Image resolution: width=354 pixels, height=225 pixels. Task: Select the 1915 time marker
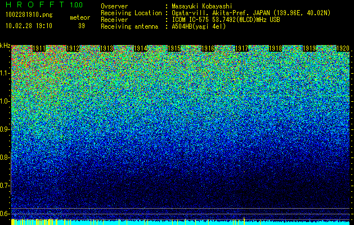[174, 48]
